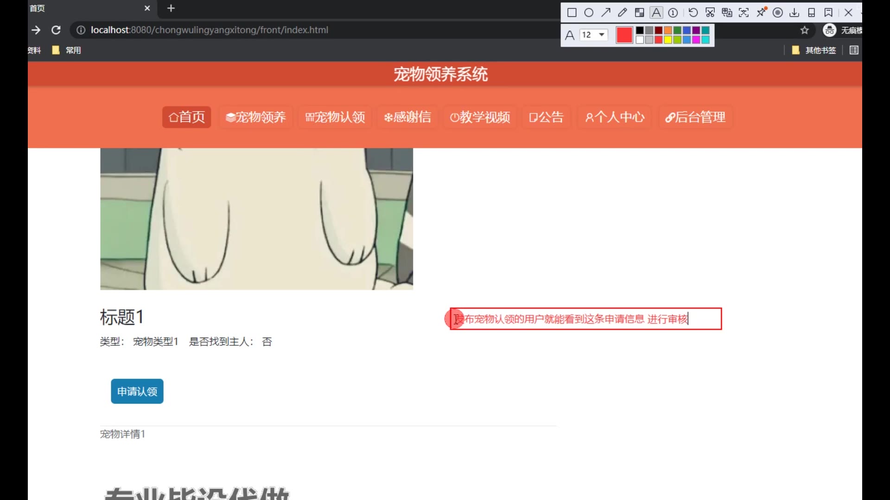Bookmark this page with the star icon
This screenshot has width=890, height=500.
805,30
